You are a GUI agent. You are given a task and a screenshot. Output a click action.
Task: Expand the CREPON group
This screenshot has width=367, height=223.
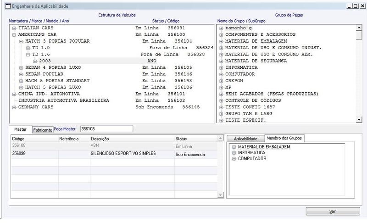tap(221, 81)
